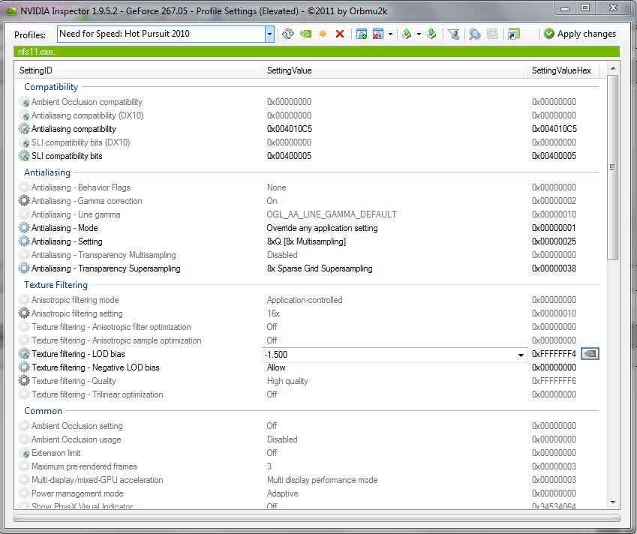
Task: Import profiles with the green down-arrow icon
Action: (432, 34)
